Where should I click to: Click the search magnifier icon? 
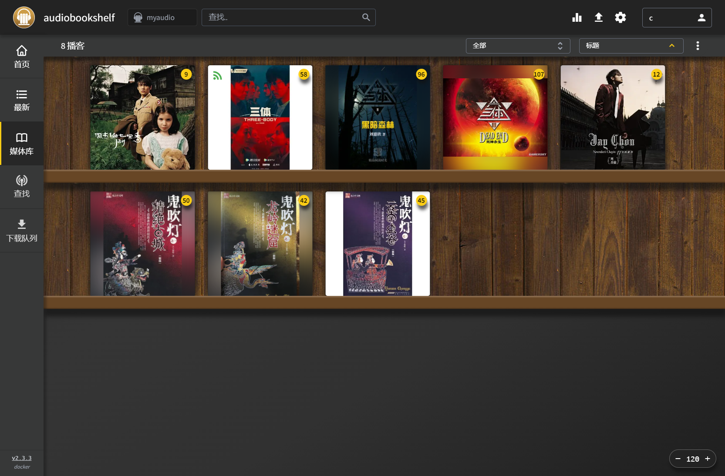click(366, 17)
